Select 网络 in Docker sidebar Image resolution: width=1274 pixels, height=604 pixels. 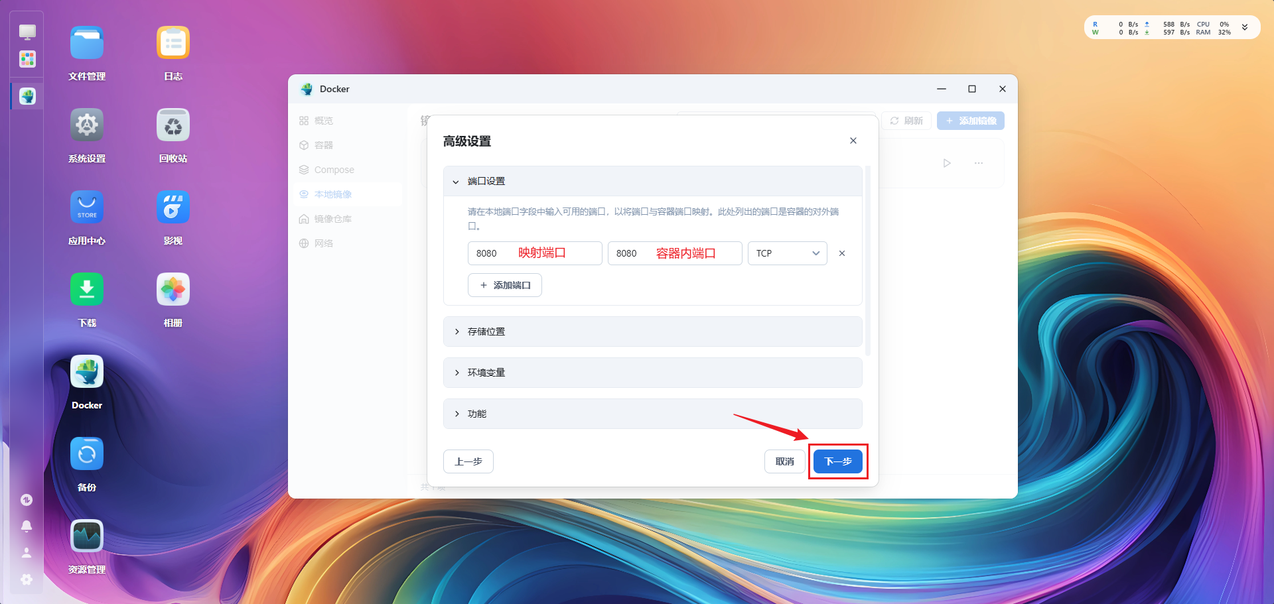click(348, 243)
